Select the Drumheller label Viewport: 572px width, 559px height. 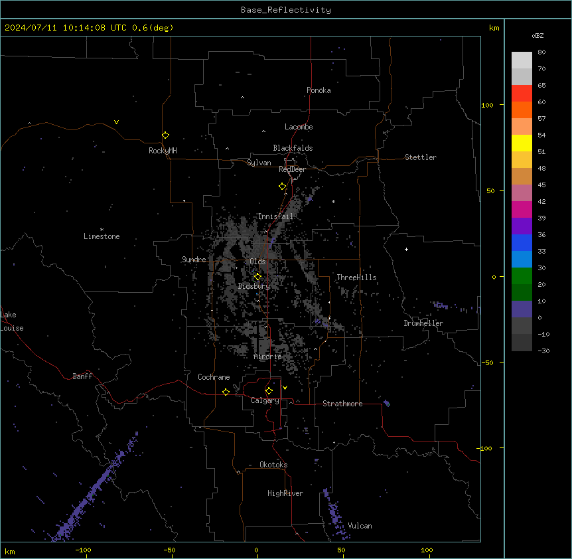423,323
